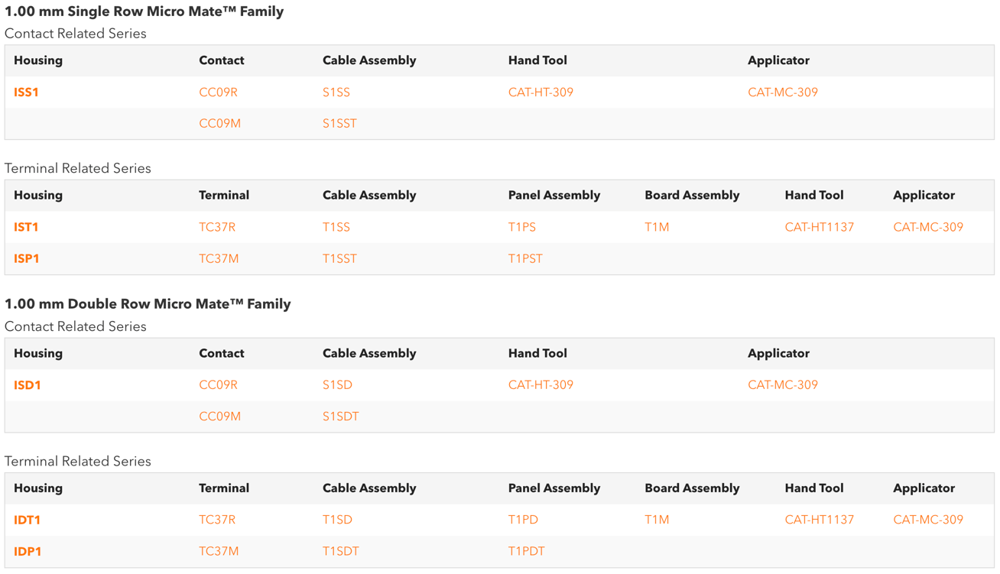Open the T1PST panel assembly link
The width and height of the screenshot is (1000, 574).
[x=525, y=258]
